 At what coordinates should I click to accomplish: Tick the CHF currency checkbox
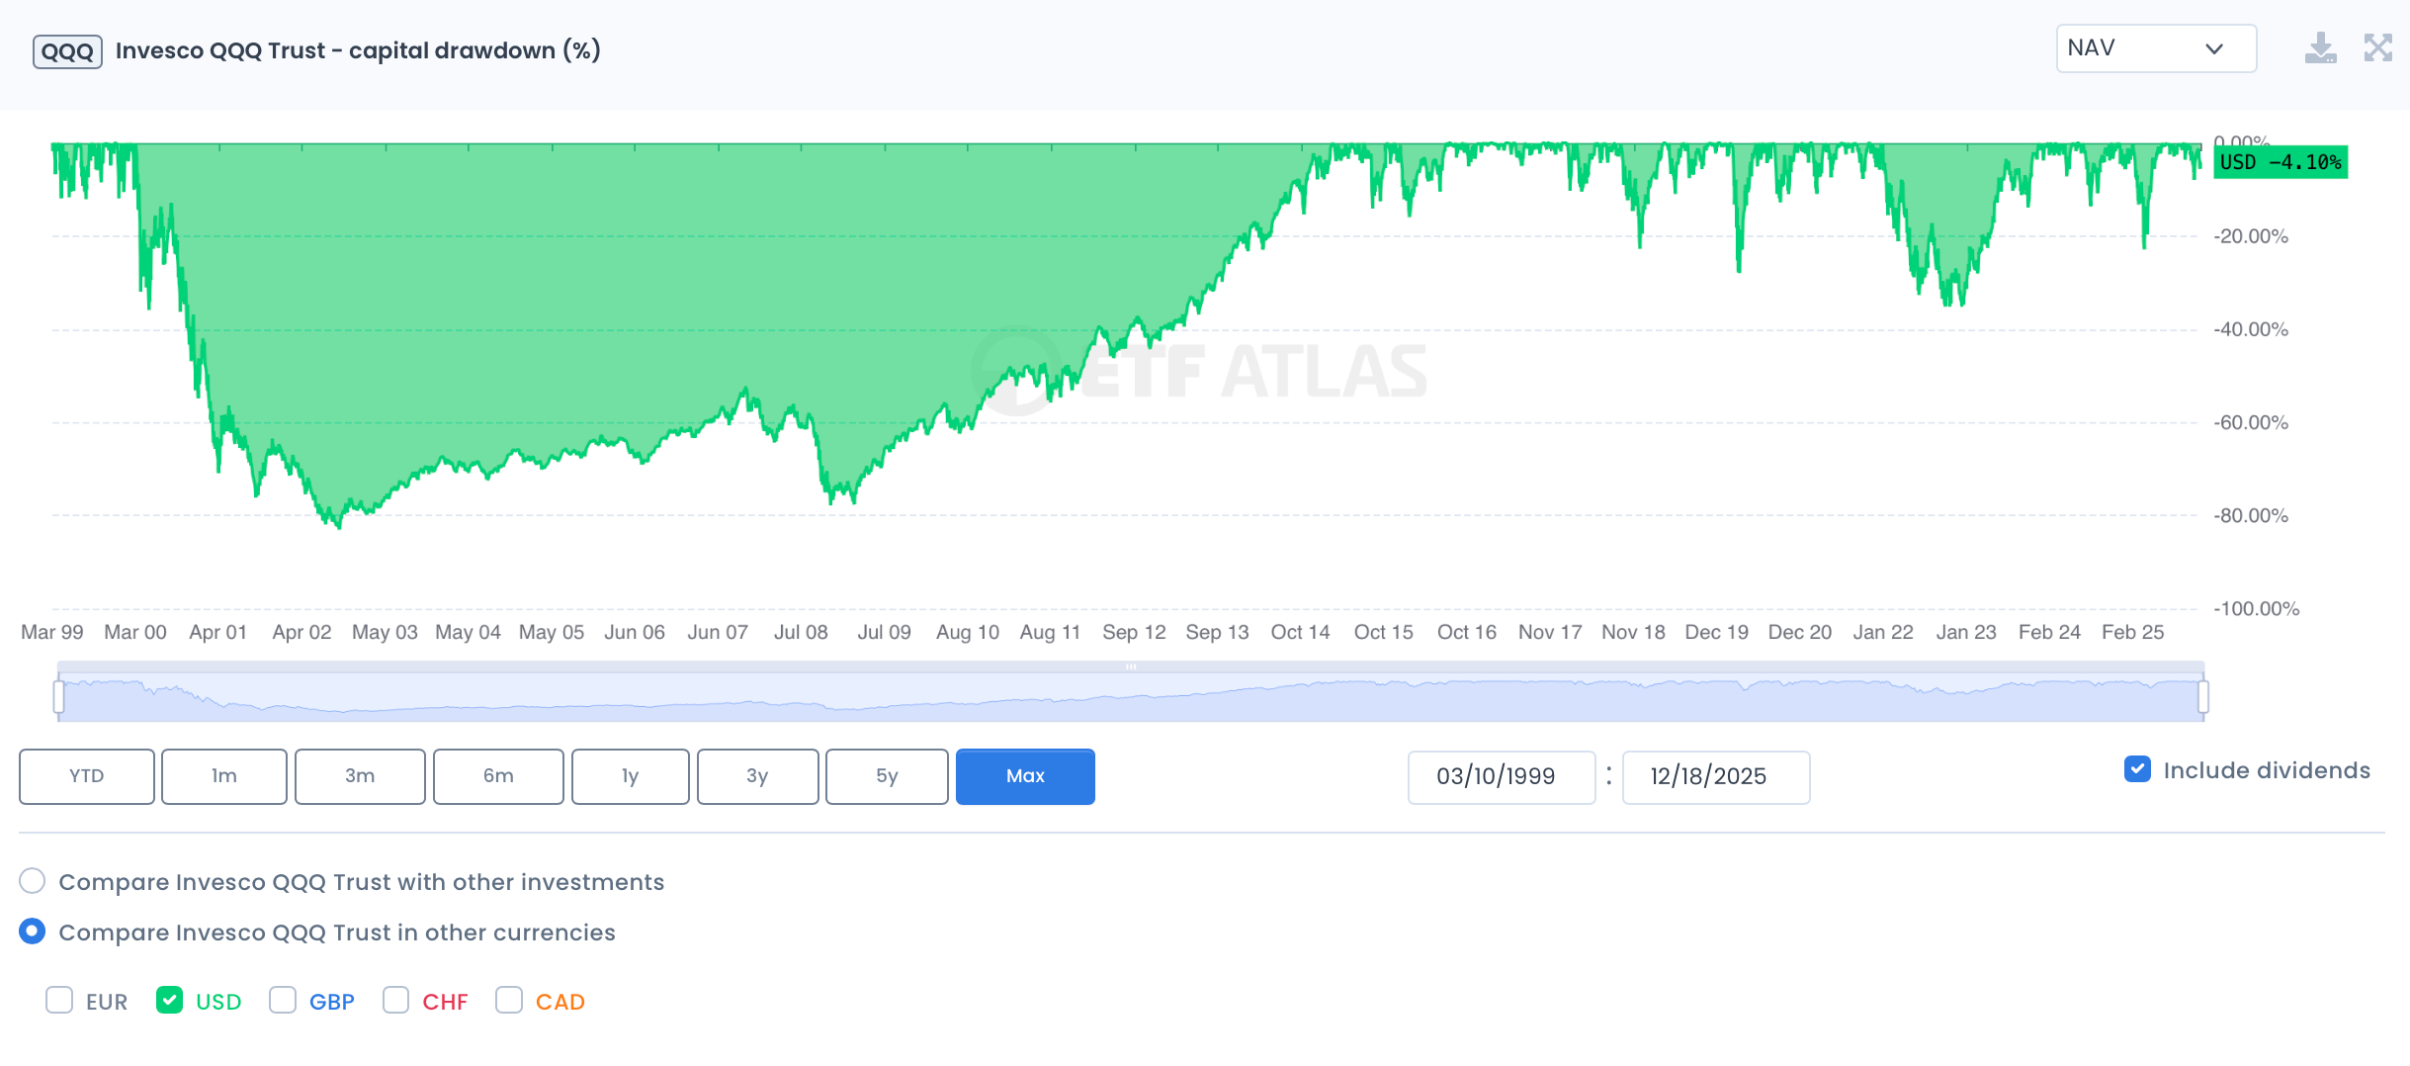coord(396,1001)
